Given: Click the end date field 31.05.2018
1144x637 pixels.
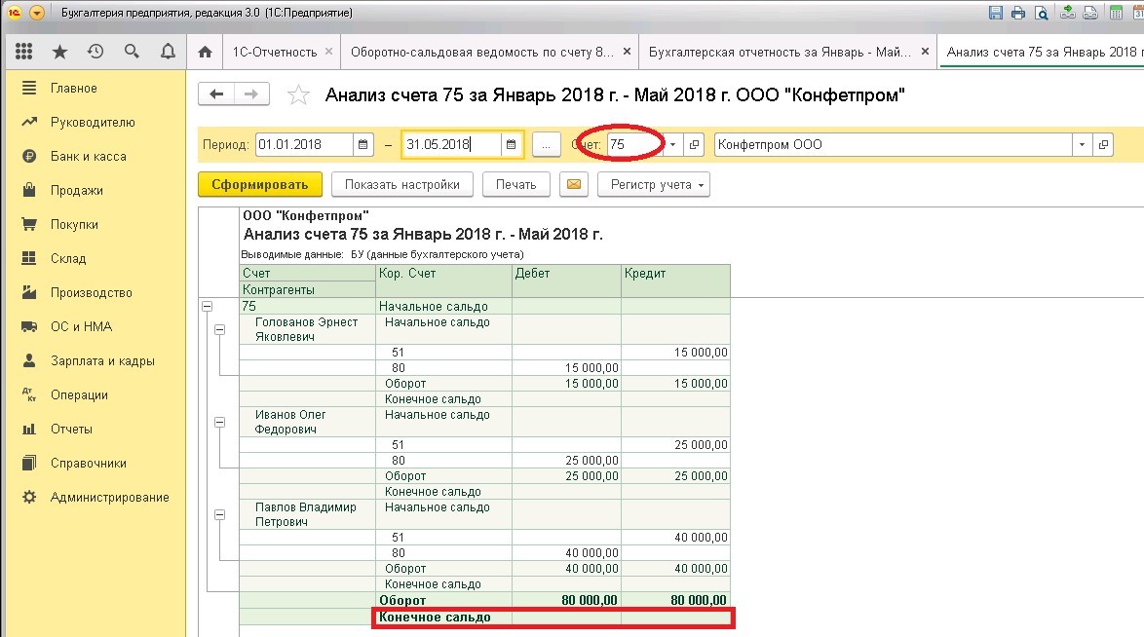Looking at the screenshot, I should [451, 144].
